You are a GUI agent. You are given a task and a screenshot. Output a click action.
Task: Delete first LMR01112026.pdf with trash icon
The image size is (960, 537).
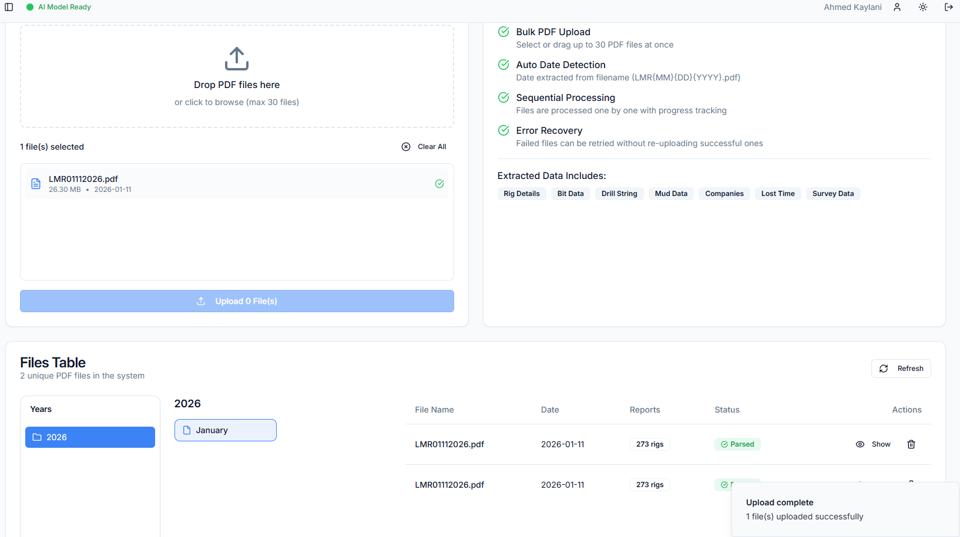point(911,444)
